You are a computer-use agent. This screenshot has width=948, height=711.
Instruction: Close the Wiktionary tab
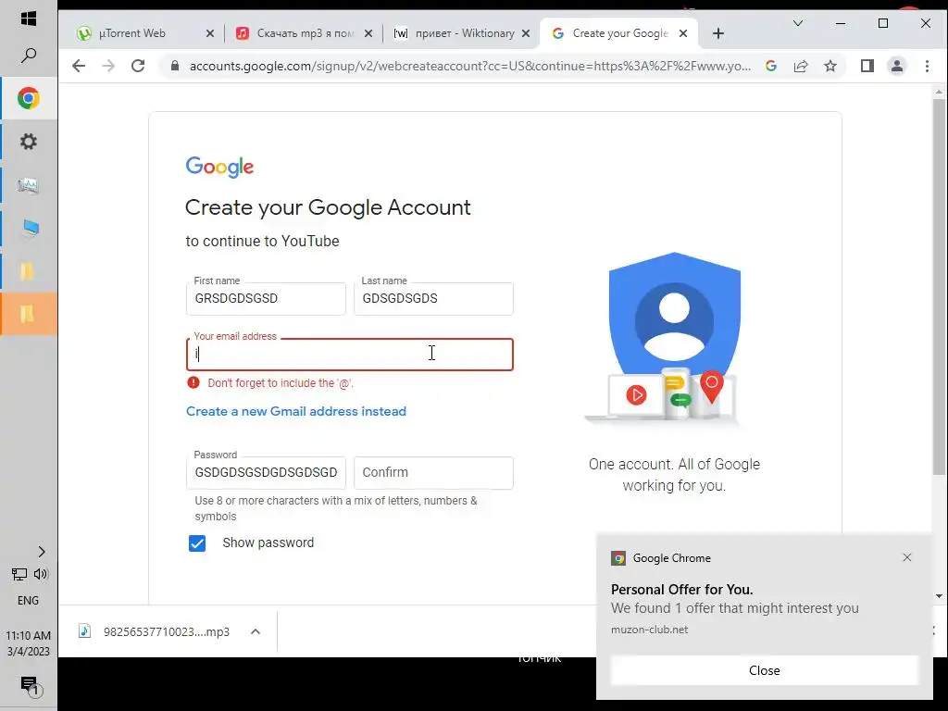pos(526,33)
